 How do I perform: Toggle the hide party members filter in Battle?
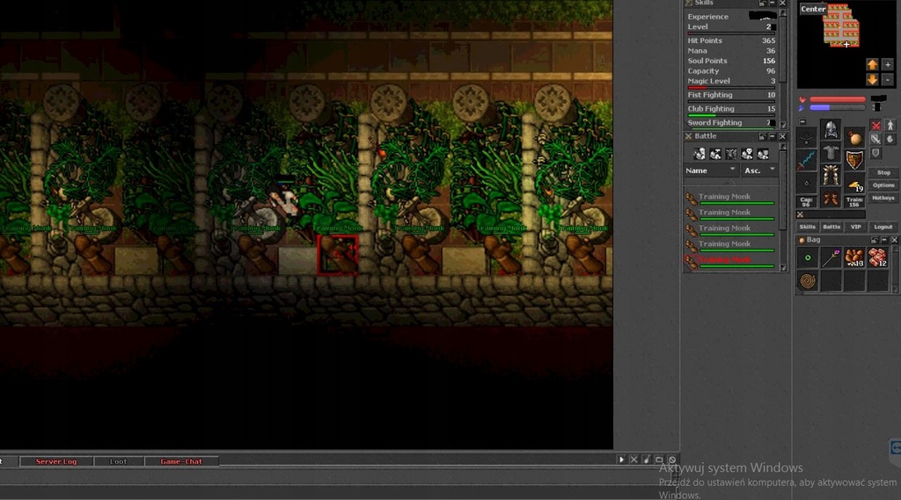(763, 154)
